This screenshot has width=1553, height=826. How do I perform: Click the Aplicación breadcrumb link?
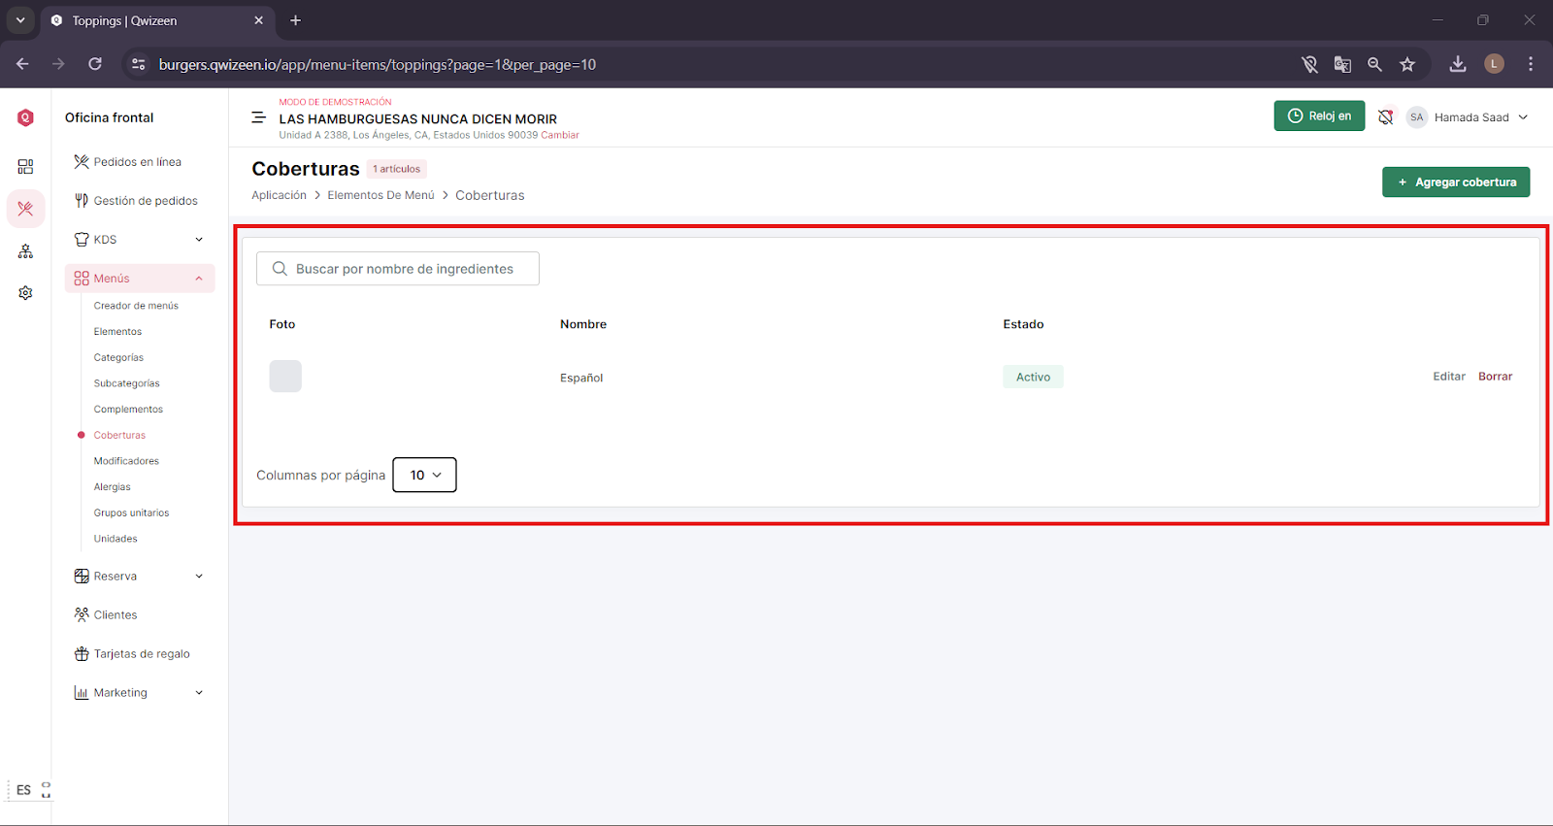click(x=279, y=195)
